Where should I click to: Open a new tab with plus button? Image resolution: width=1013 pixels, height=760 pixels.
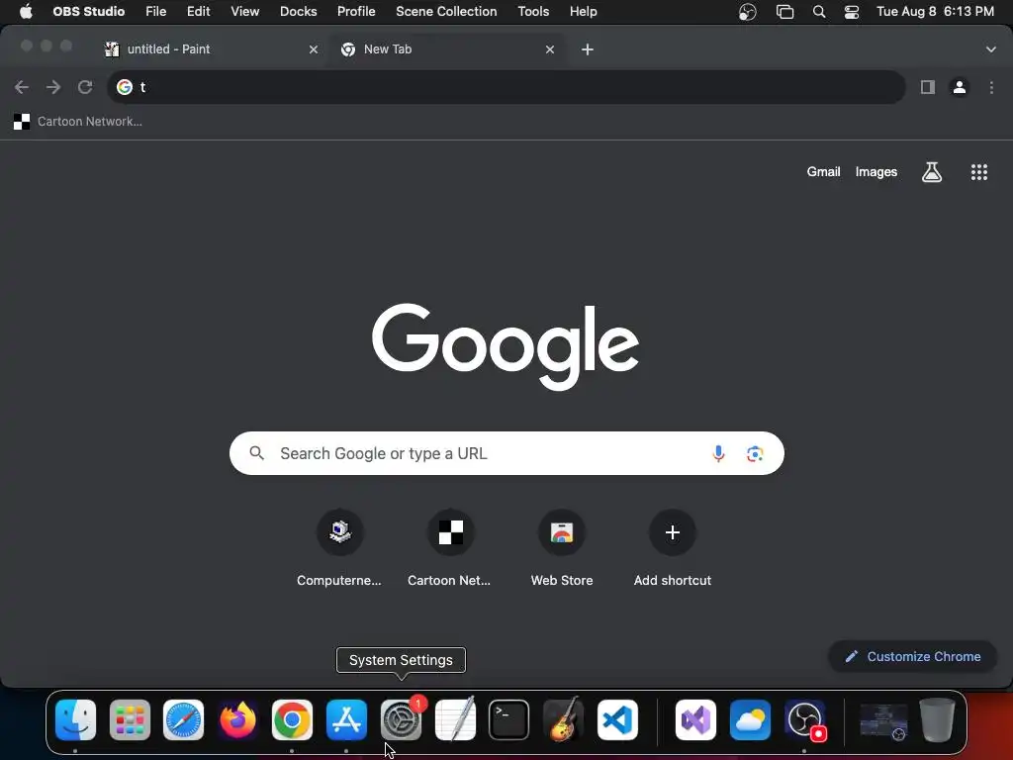(588, 49)
